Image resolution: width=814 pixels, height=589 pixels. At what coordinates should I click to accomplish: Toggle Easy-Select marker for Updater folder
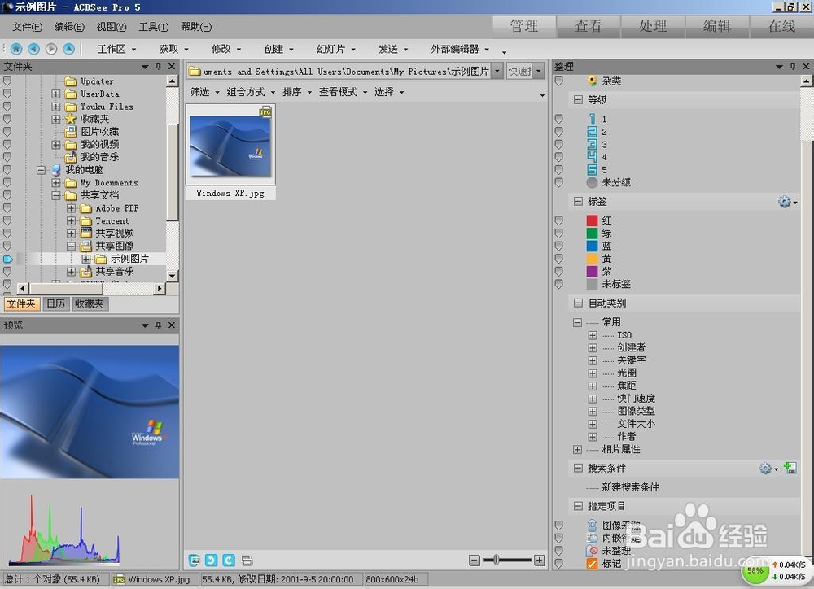7,81
